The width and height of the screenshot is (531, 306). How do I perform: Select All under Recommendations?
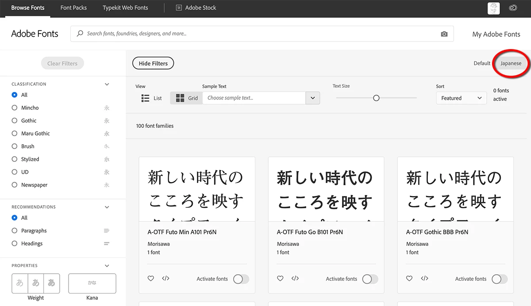coord(15,218)
